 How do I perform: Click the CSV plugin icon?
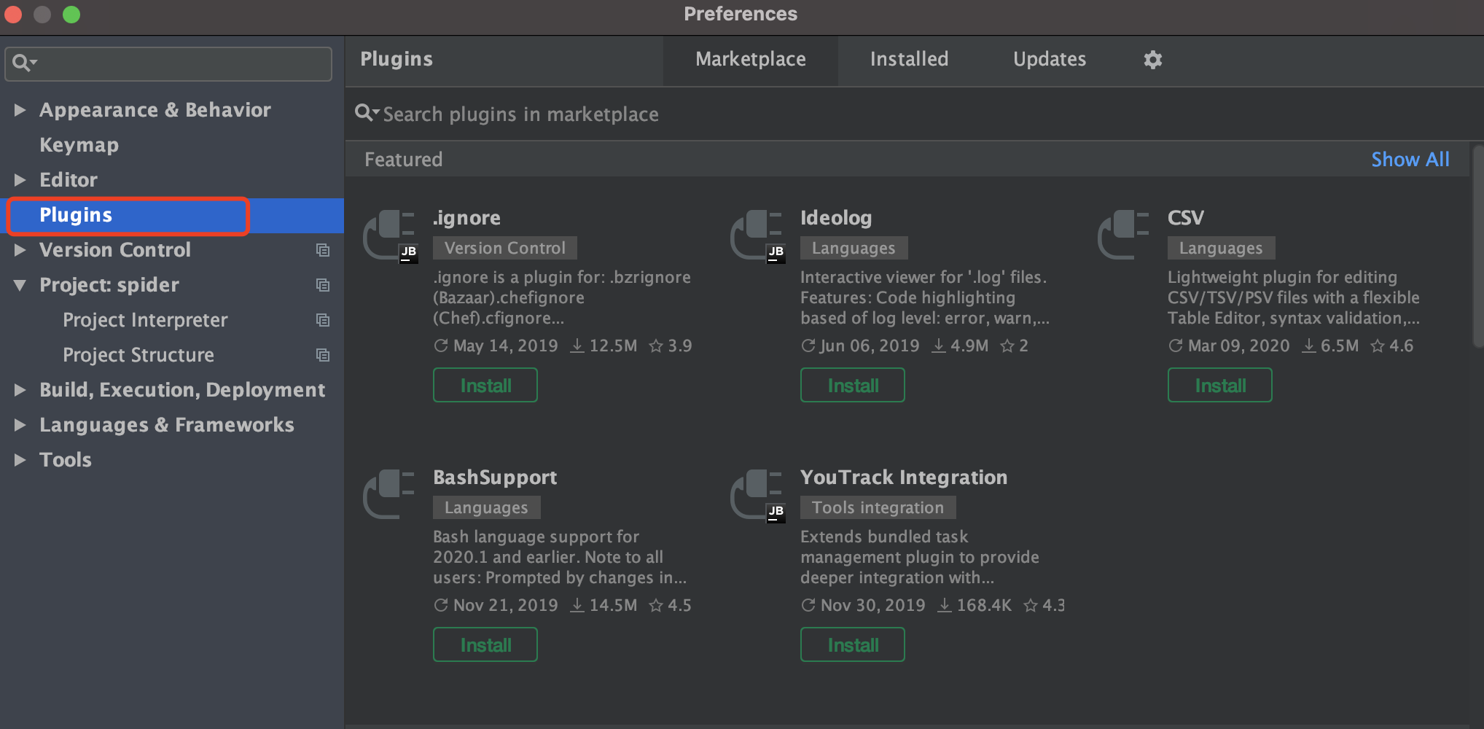pos(1124,234)
